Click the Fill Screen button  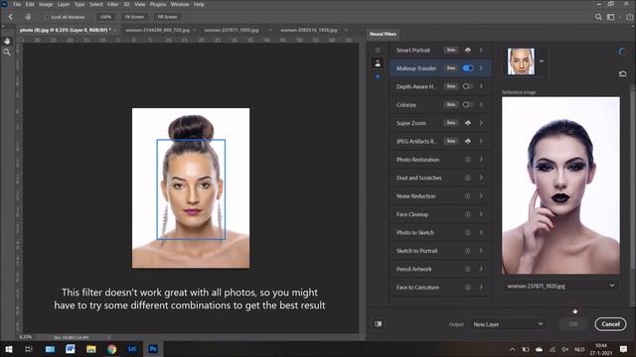[168, 17]
